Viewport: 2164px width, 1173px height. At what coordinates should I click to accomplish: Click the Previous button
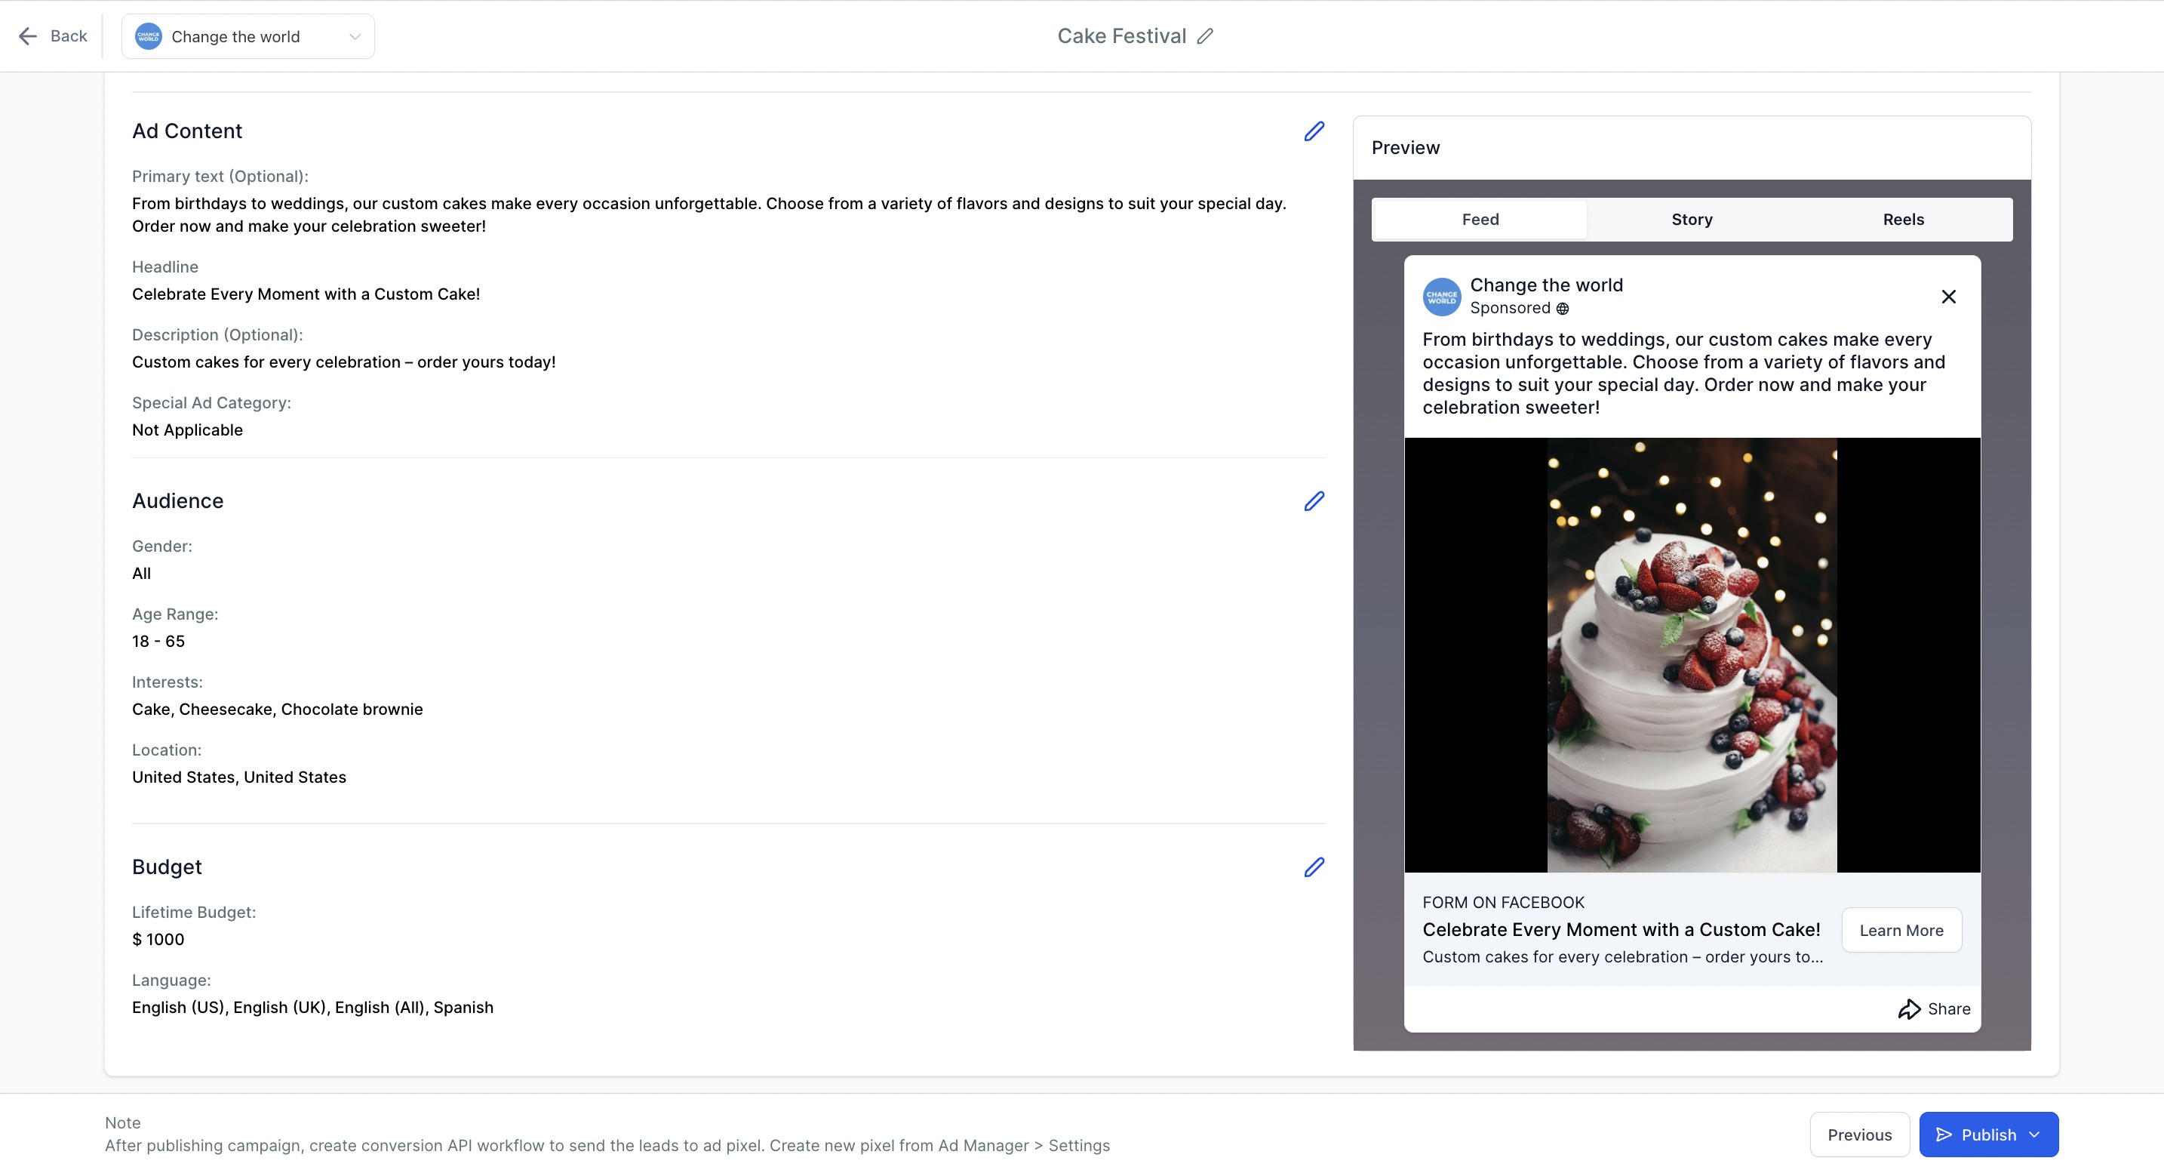point(1859,1135)
